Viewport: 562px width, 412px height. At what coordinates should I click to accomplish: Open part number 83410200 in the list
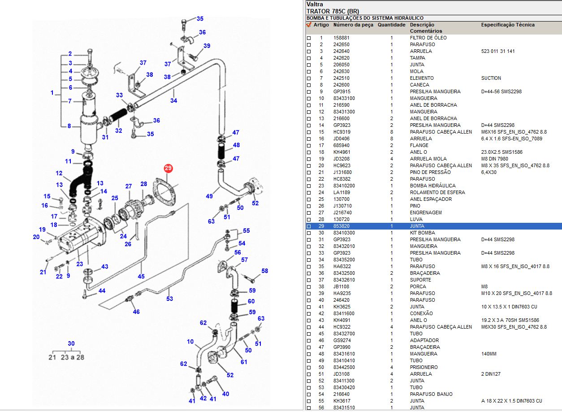pyautogui.click(x=344, y=186)
